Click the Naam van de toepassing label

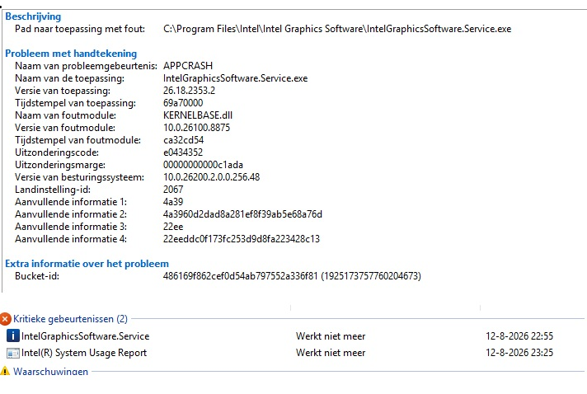(x=69, y=78)
